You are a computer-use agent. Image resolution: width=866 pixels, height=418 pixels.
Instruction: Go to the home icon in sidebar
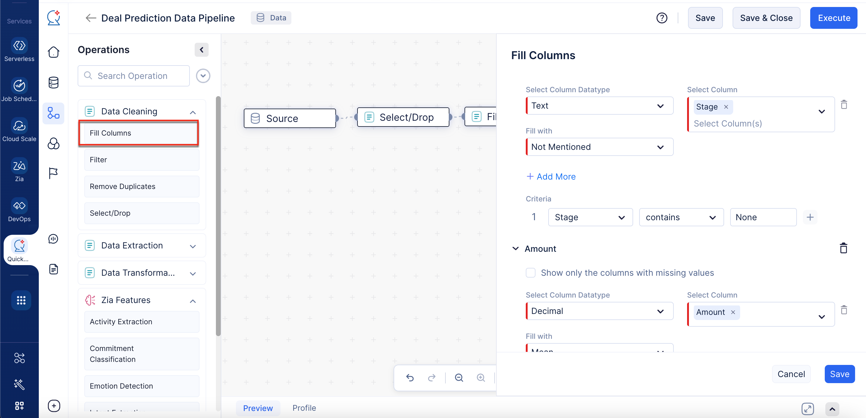point(53,52)
